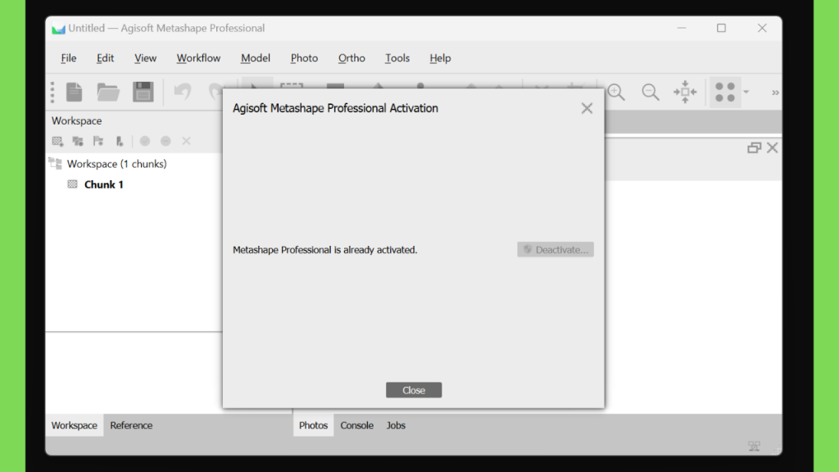Switch to the Reference tab
Screen dimensions: 839x472
(131, 425)
